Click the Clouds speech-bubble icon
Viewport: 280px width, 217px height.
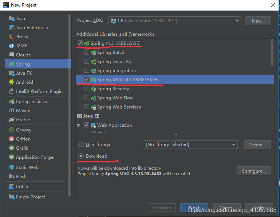coord(12,55)
